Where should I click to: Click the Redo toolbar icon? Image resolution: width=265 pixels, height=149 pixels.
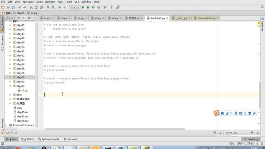coord(25,7)
